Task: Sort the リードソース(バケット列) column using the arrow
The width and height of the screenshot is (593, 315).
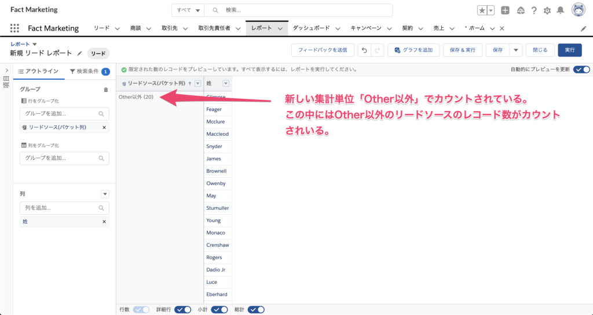Action: point(190,84)
